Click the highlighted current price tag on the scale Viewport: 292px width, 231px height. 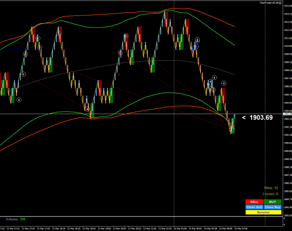click(288, 114)
